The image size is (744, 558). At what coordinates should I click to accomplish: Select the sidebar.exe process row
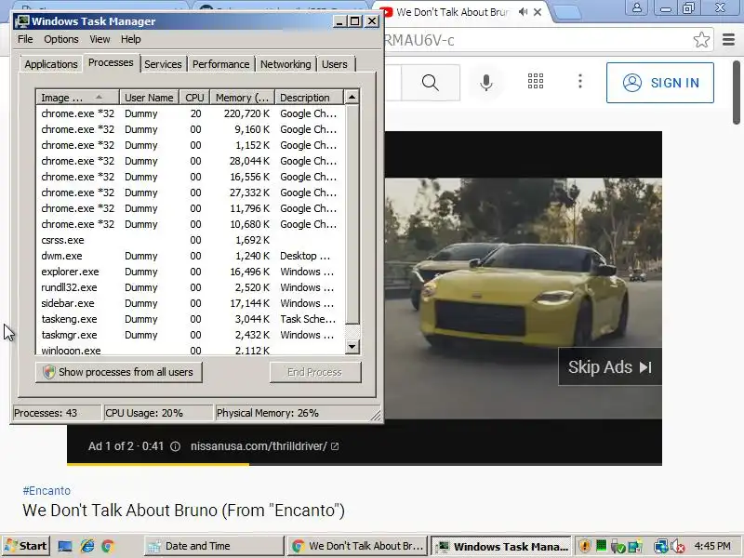coord(190,303)
